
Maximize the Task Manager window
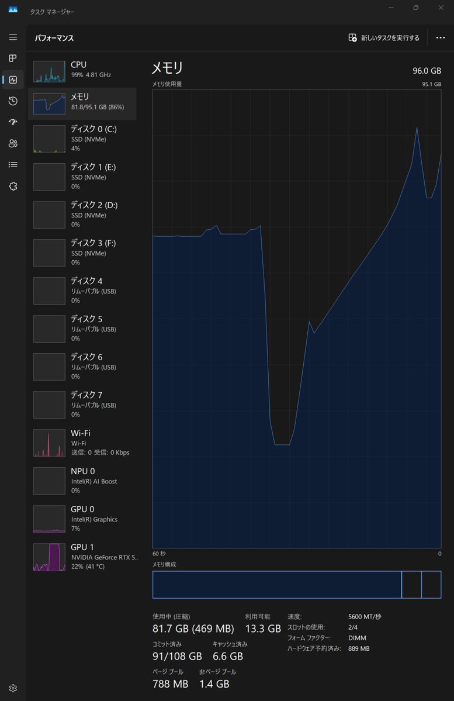(x=416, y=8)
